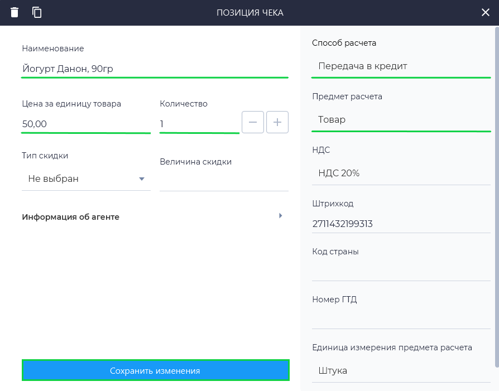Screen dimensions: 499x391
Task: Increase quantity with the plus button
Action: click(277, 122)
